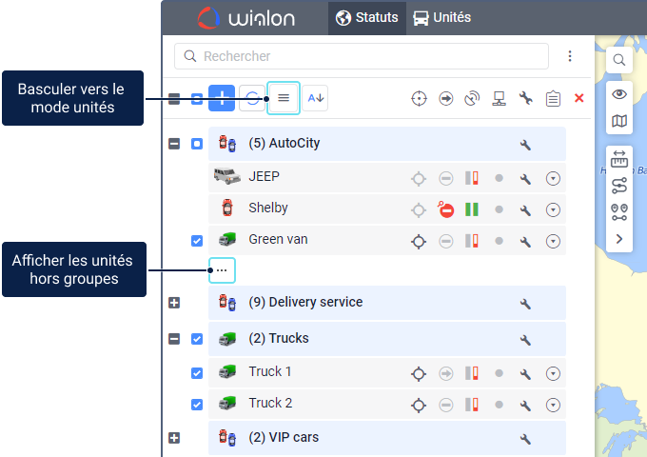This screenshot has width=647, height=457.
Task: Open the Statuts tab
Action: tap(367, 18)
